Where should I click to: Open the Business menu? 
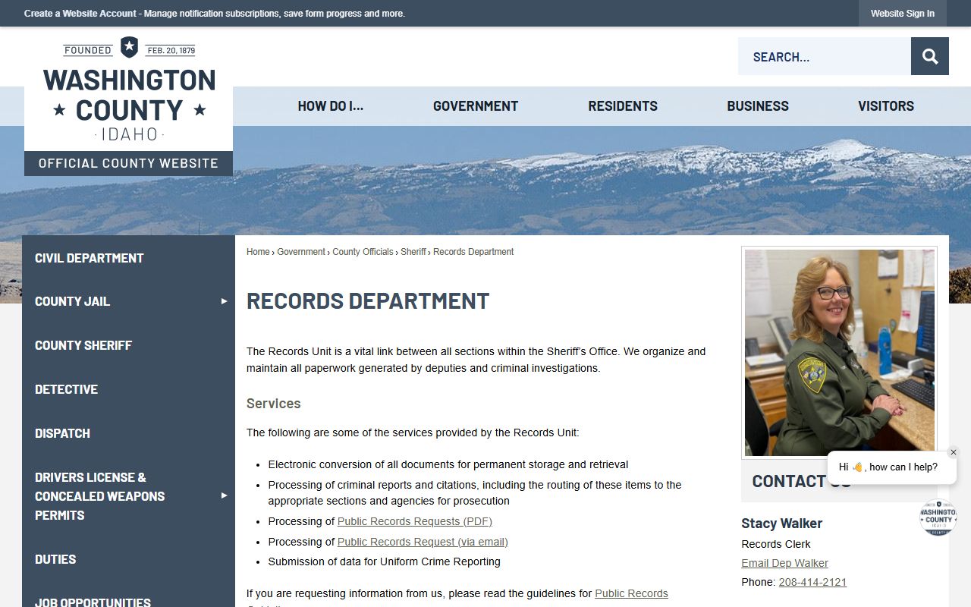[758, 106]
